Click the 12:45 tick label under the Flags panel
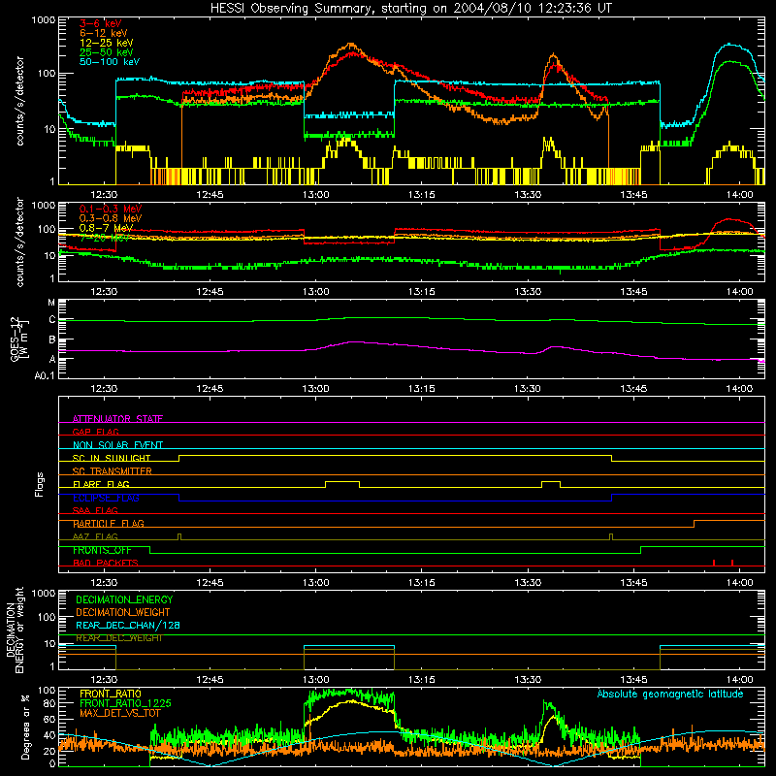 click(x=210, y=583)
